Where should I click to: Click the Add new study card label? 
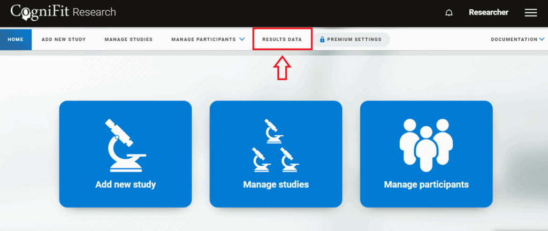[125, 184]
